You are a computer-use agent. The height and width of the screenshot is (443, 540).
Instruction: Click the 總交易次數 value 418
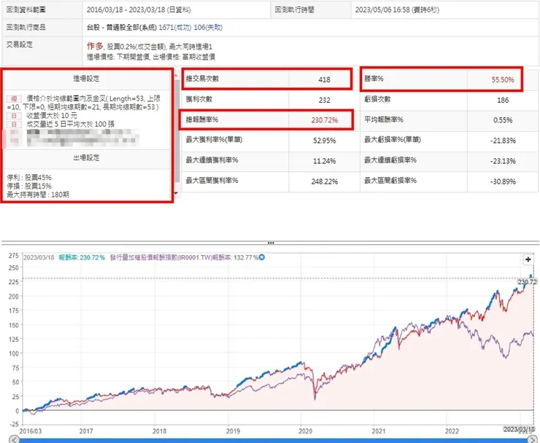[324, 80]
